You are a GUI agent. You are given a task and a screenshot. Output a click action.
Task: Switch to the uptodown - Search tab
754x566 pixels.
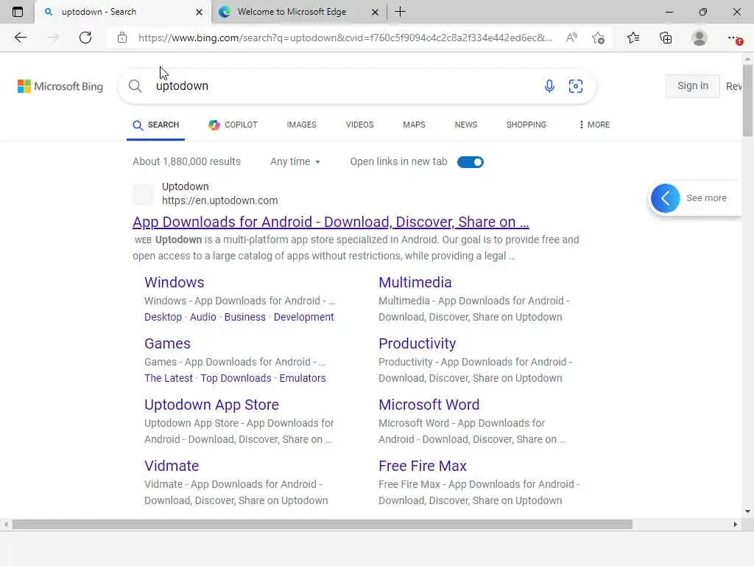123,12
